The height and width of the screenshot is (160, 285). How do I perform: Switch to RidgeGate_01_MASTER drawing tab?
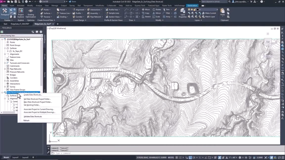pos(20,24)
